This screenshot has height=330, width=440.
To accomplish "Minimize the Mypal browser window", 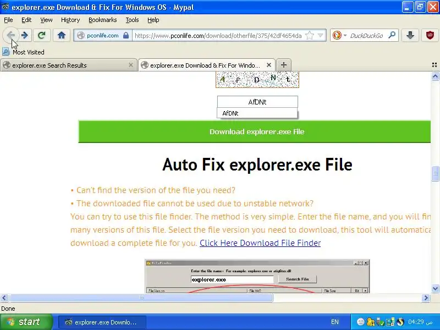I will tap(407, 7).
